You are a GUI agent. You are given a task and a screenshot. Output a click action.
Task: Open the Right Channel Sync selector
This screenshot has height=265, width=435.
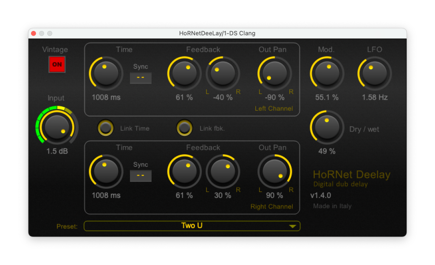coord(141,176)
